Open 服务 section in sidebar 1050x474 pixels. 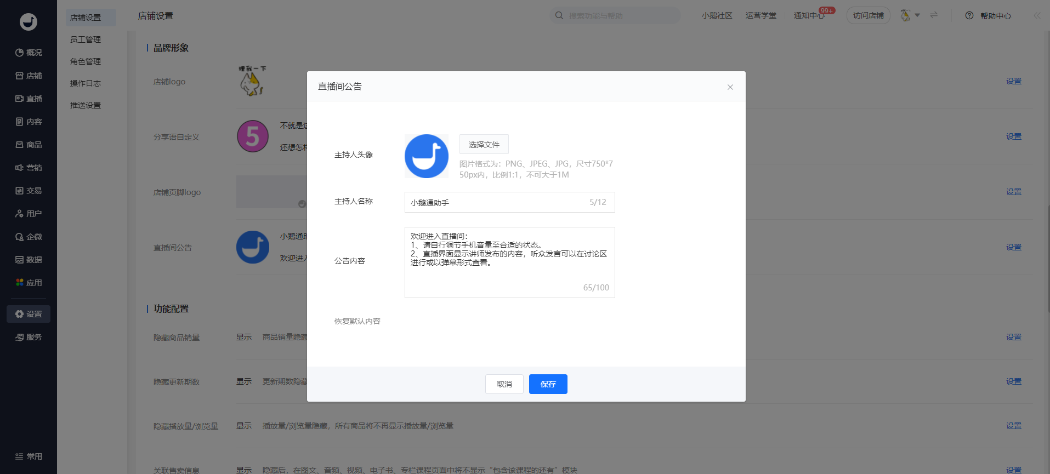click(x=29, y=337)
